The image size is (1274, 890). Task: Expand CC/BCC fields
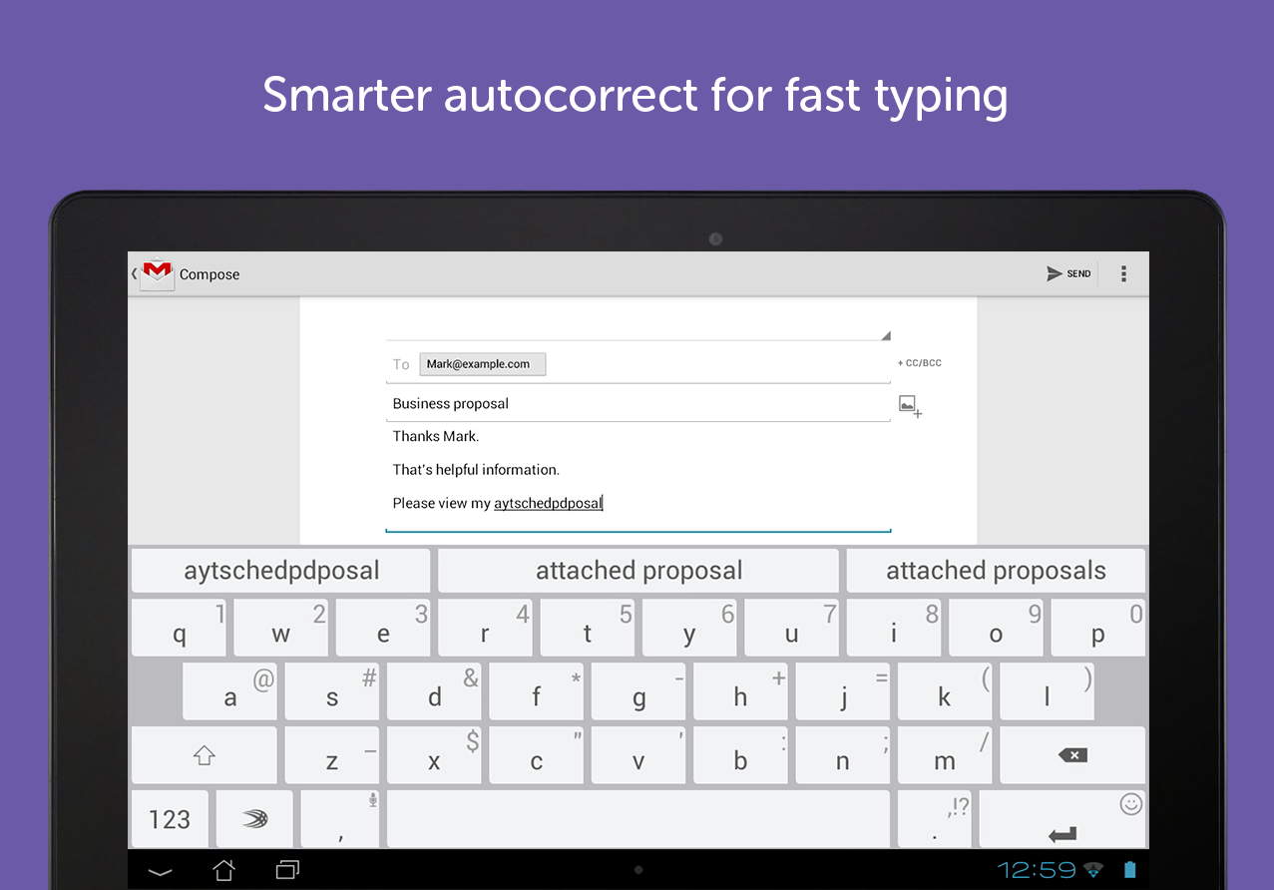[918, 362]
